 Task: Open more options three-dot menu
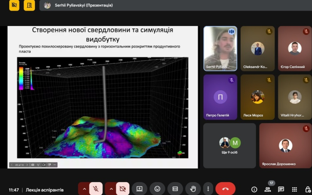point(208,189)
